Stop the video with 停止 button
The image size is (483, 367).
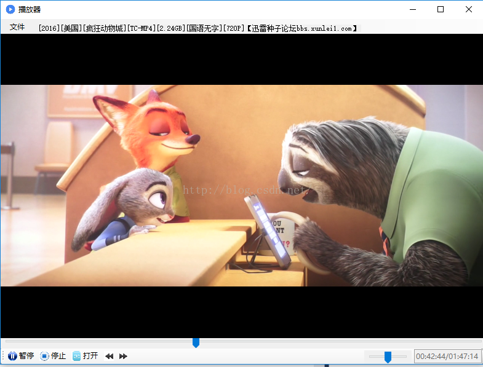coord(53,356)
